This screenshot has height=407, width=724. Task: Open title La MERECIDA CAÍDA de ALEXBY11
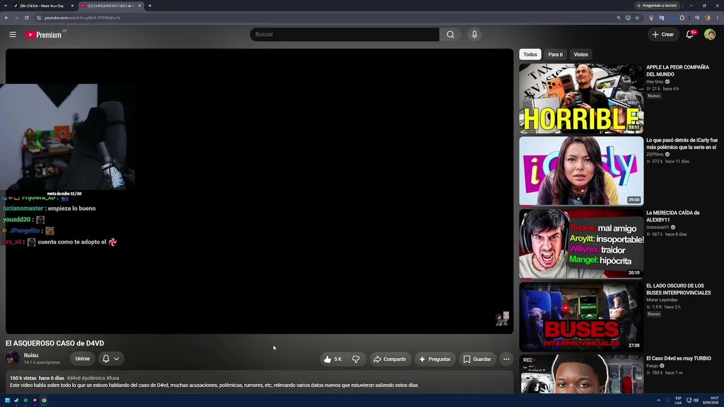(x=673, y=217)
